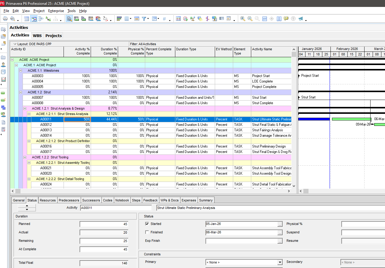This screenshot has width=385, height=268.
Task: Zoom in on the Gantt timescale
Action: coord(243,19)
